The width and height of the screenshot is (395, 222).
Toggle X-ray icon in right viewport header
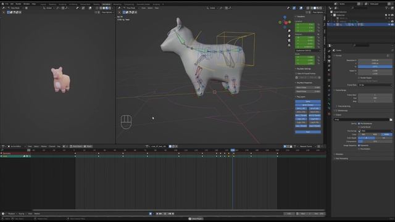pyautogui.click(x=308, y=8)
